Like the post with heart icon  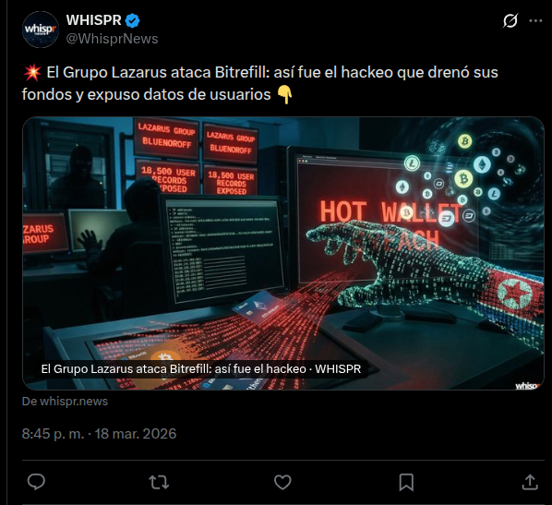click(282, 482)
